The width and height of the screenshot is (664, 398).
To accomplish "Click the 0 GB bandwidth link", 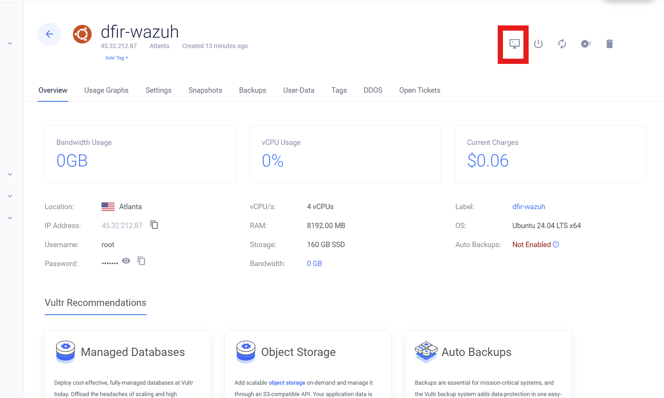I will pos(314,264).
